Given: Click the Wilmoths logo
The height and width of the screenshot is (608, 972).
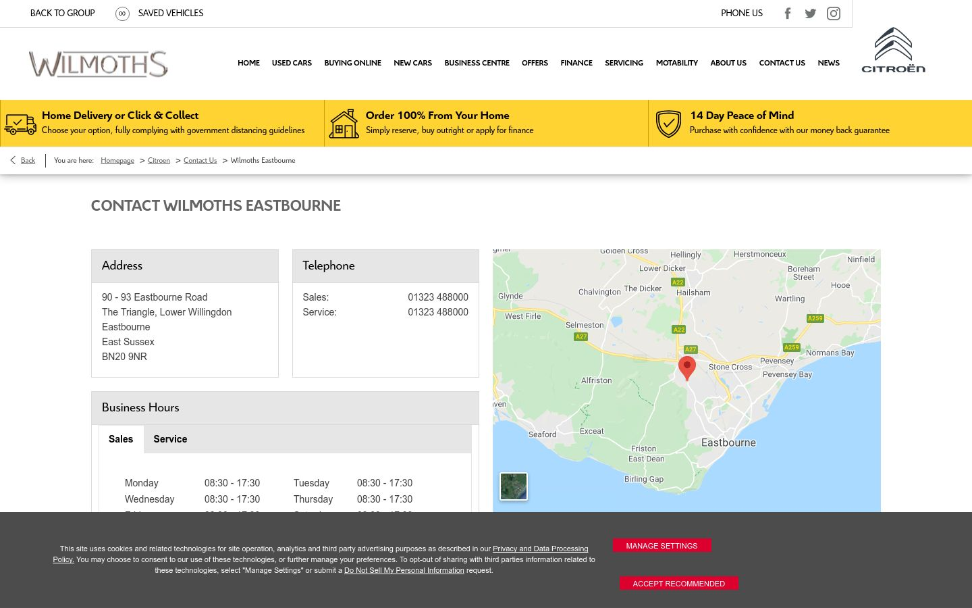Looking at the screenshot, I should (x=98, y=64).
